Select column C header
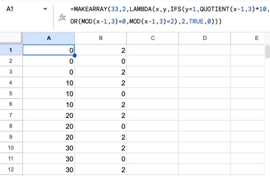Screen dimensions: 270x176 (153, 38)
